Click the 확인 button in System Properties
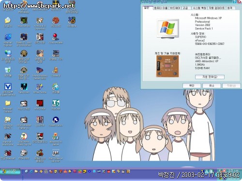242x181 pixels. tap(192, 85)
